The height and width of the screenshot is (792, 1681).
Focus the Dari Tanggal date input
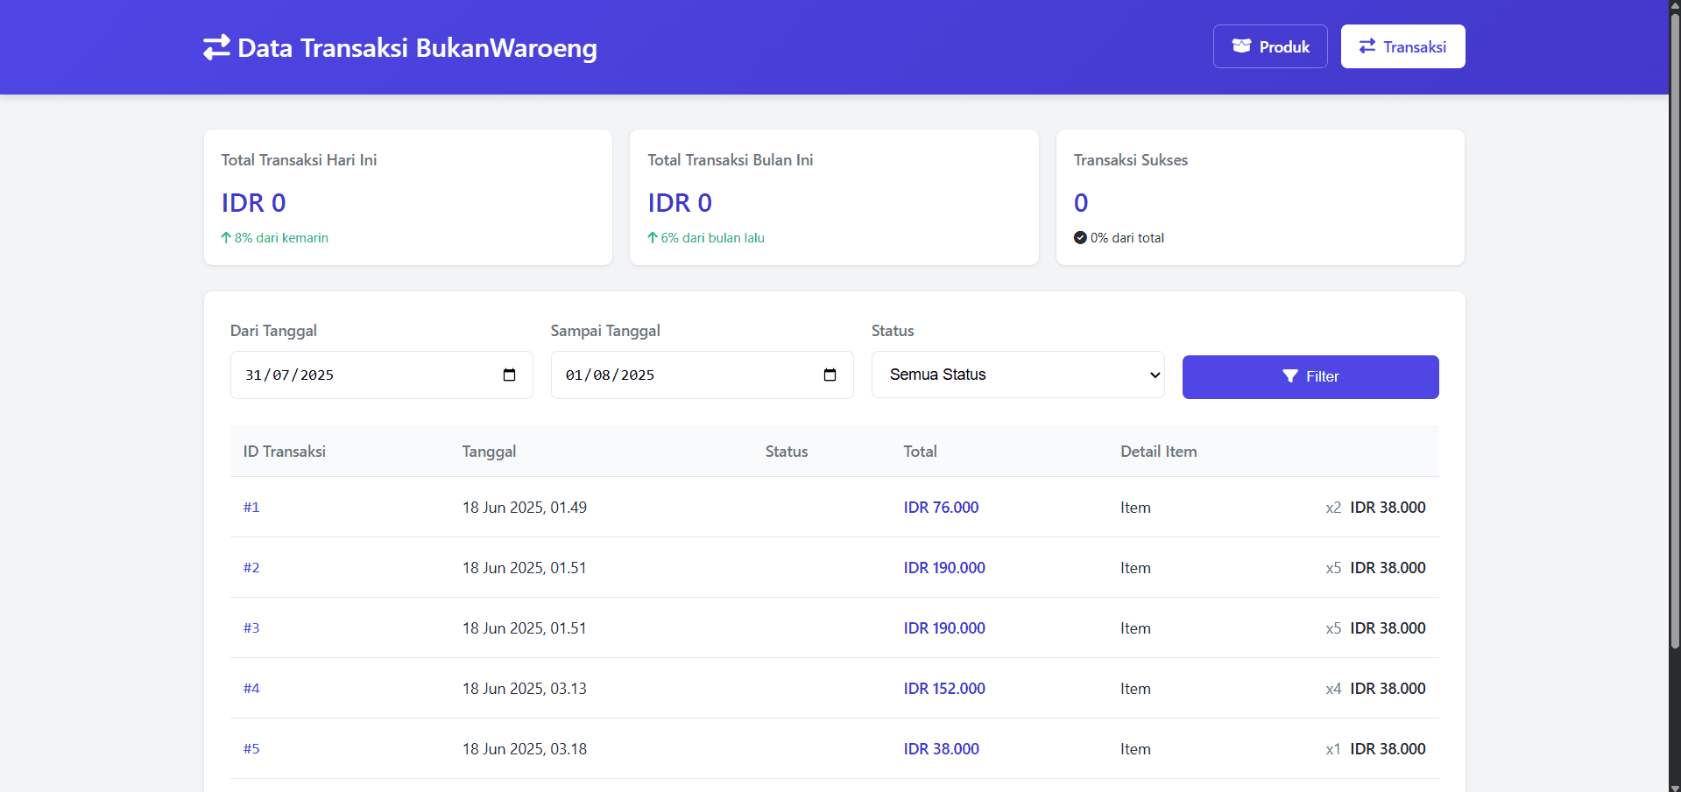[381, 375]
